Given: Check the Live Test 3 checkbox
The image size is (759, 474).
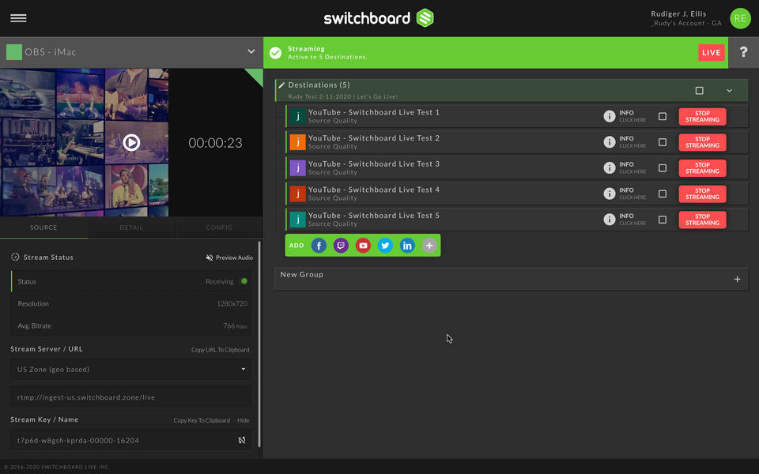Looking at the screenshot, I should [663, 167].
